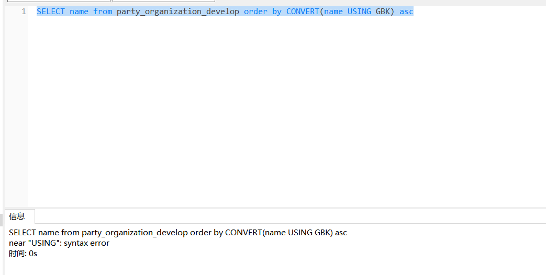The height and width of the screenshot is (275, 546).
Task: Click the USING keyword in the editor
Action: coord(359,12)
